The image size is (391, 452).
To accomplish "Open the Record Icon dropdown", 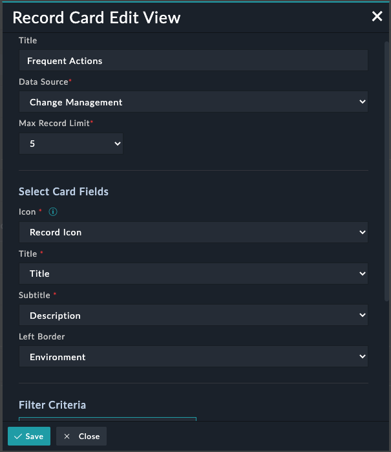I will tap(193, 232).
